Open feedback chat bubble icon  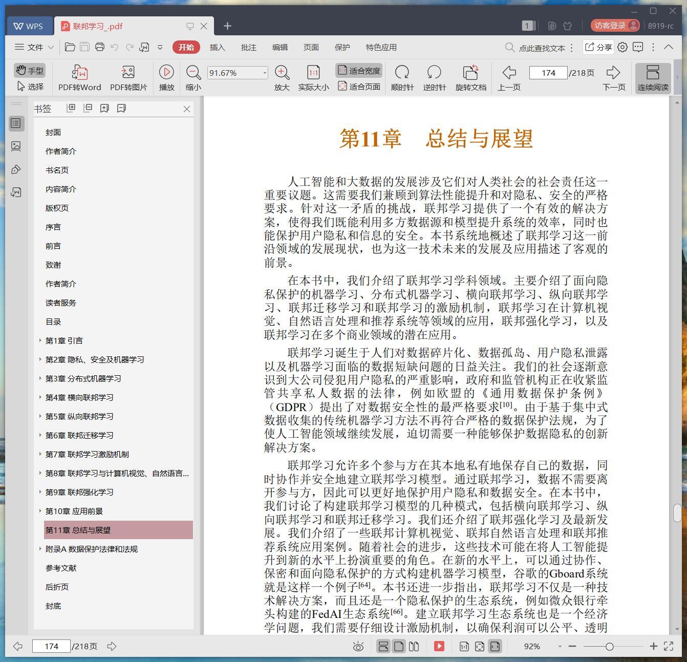(x=638, y=47)
